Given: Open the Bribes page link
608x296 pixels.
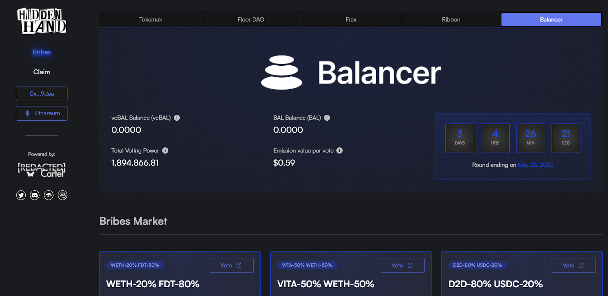Looking at the screenshot, I should (x=42, y=52).
